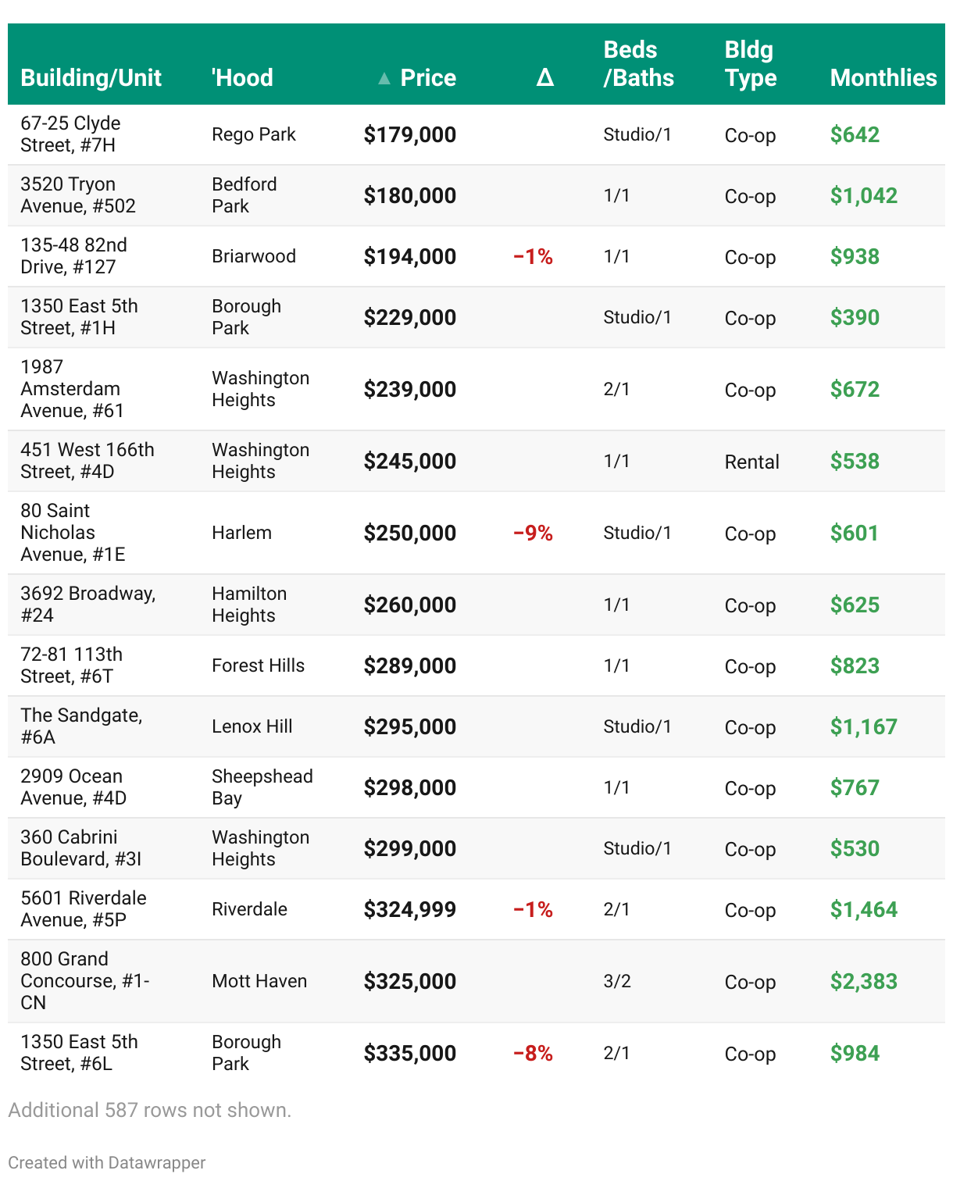The width and height of the screenshot is (953, 1181).
Task: Select The Sandgate, #6A listing
Action: [x=81, y=726]
